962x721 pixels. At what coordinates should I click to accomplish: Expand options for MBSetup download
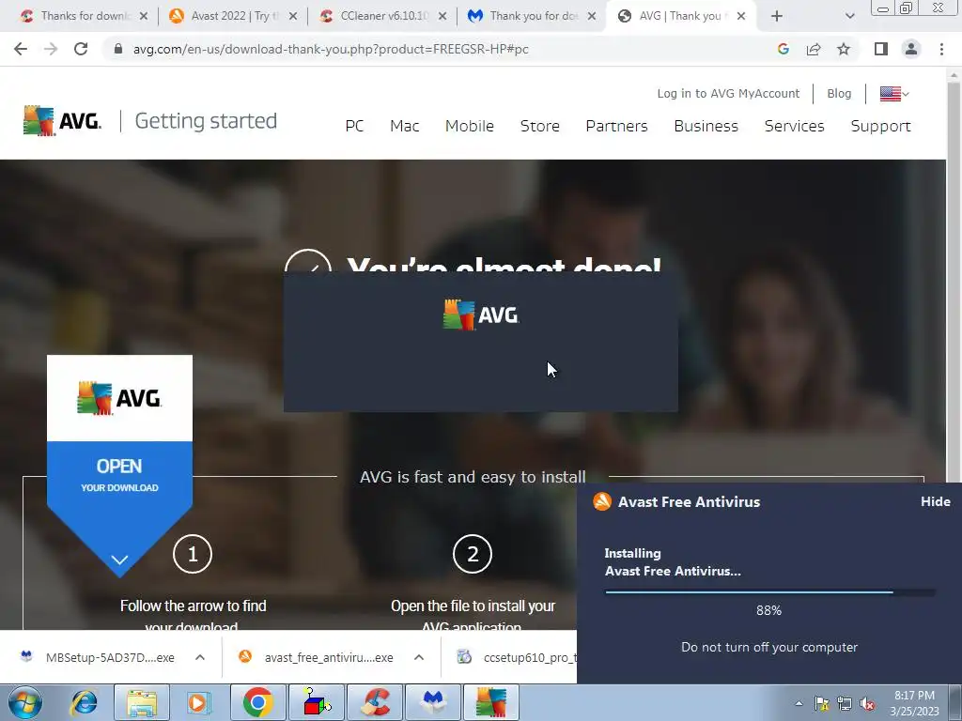coord(200,657)
